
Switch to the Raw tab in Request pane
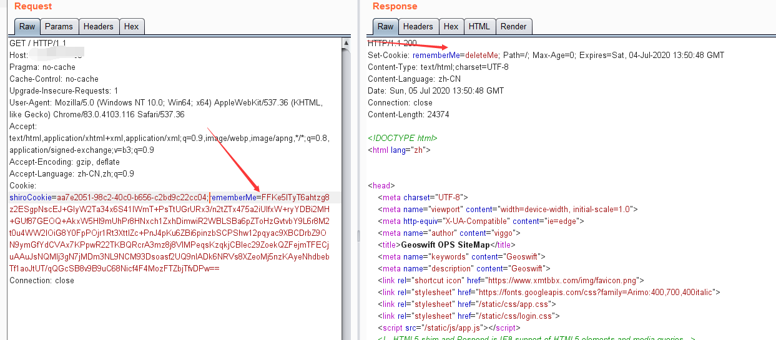pos(27,26)
